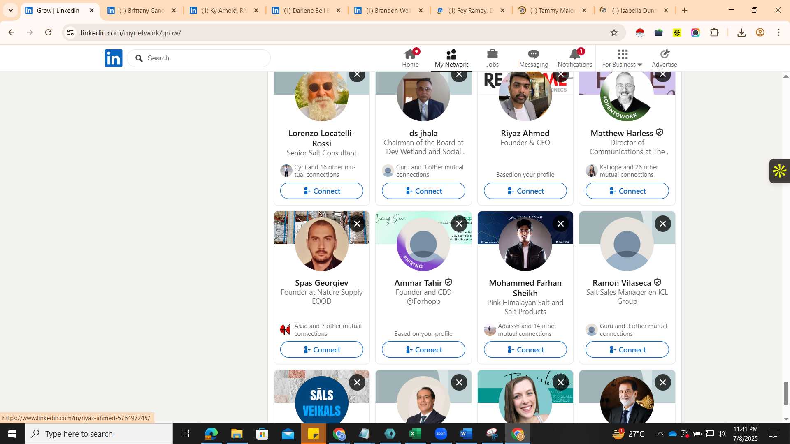Open Matthew Harless profile name link
790x444 pixels.
622,133
